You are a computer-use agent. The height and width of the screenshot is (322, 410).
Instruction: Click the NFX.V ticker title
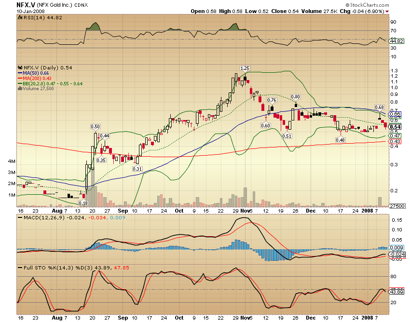pyautogui.click(x=22, y=5)
